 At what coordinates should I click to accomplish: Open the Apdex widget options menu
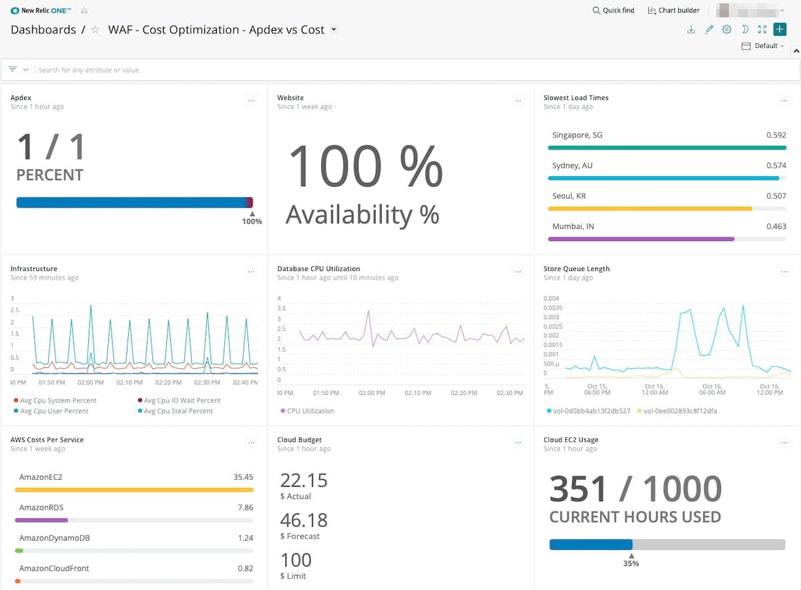(x=251, y=101)
